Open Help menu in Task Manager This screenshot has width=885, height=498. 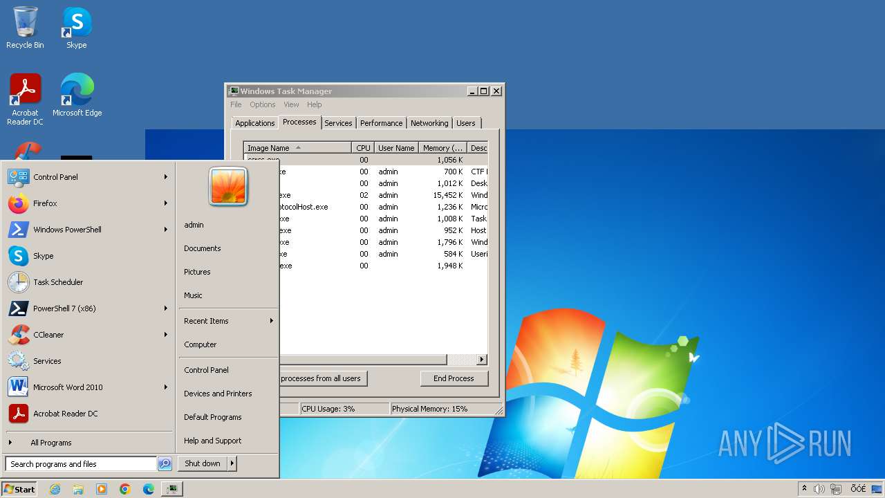[315, 104]
